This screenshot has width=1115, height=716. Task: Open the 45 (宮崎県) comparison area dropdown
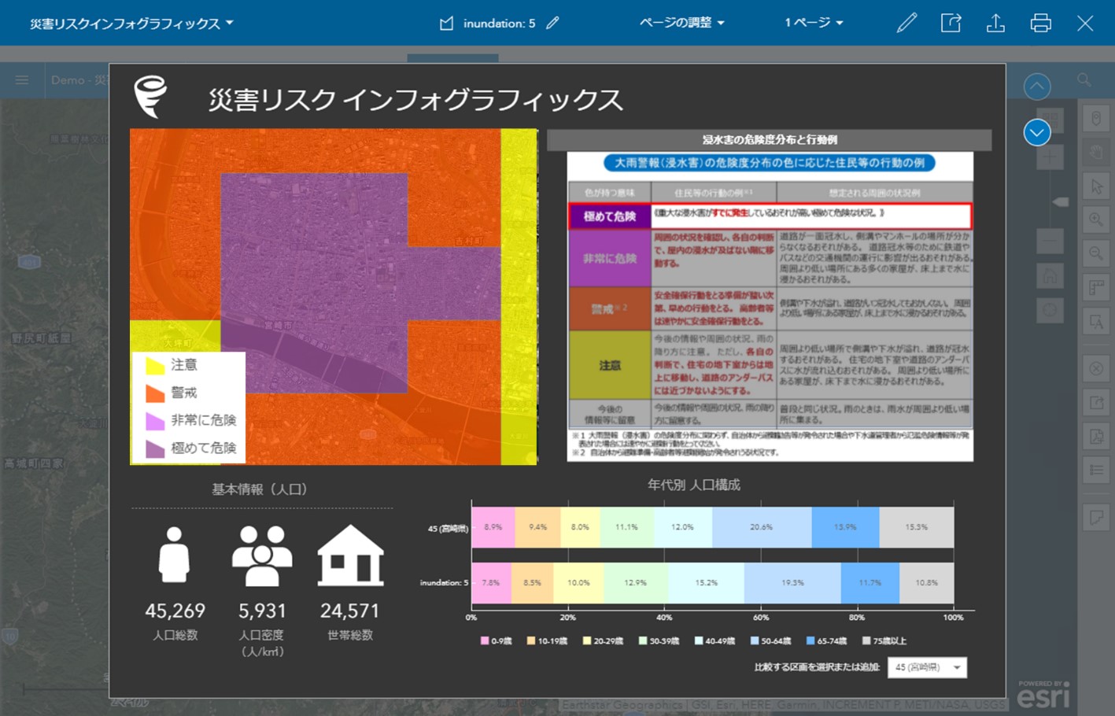click(927, 667)
